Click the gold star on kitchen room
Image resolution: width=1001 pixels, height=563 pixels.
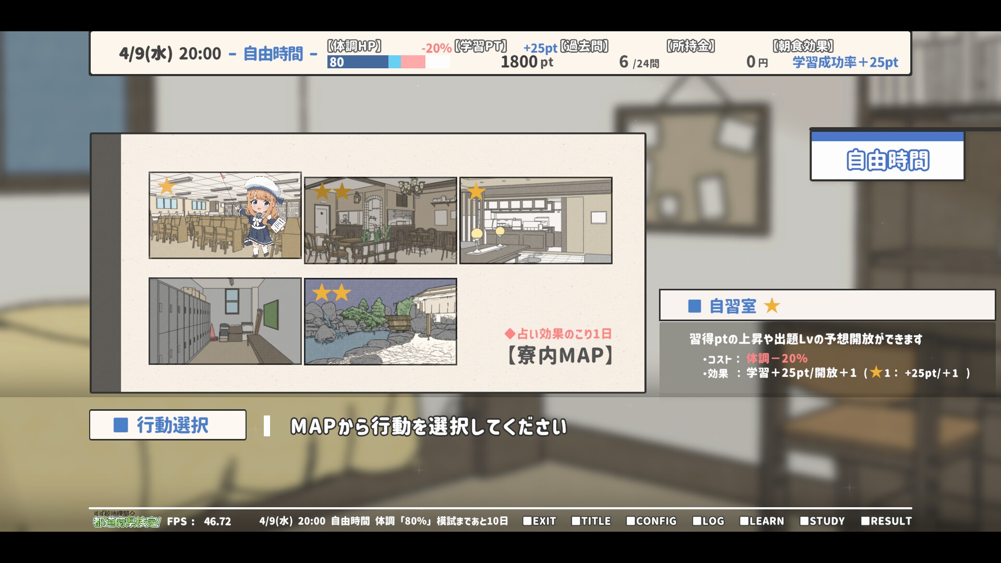476,192
